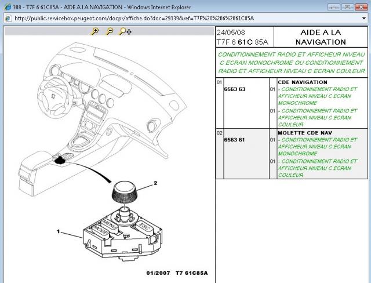Click the zoom in magnifier icon
This screenshot has height=283, width=371.
[x=95, y=31]
